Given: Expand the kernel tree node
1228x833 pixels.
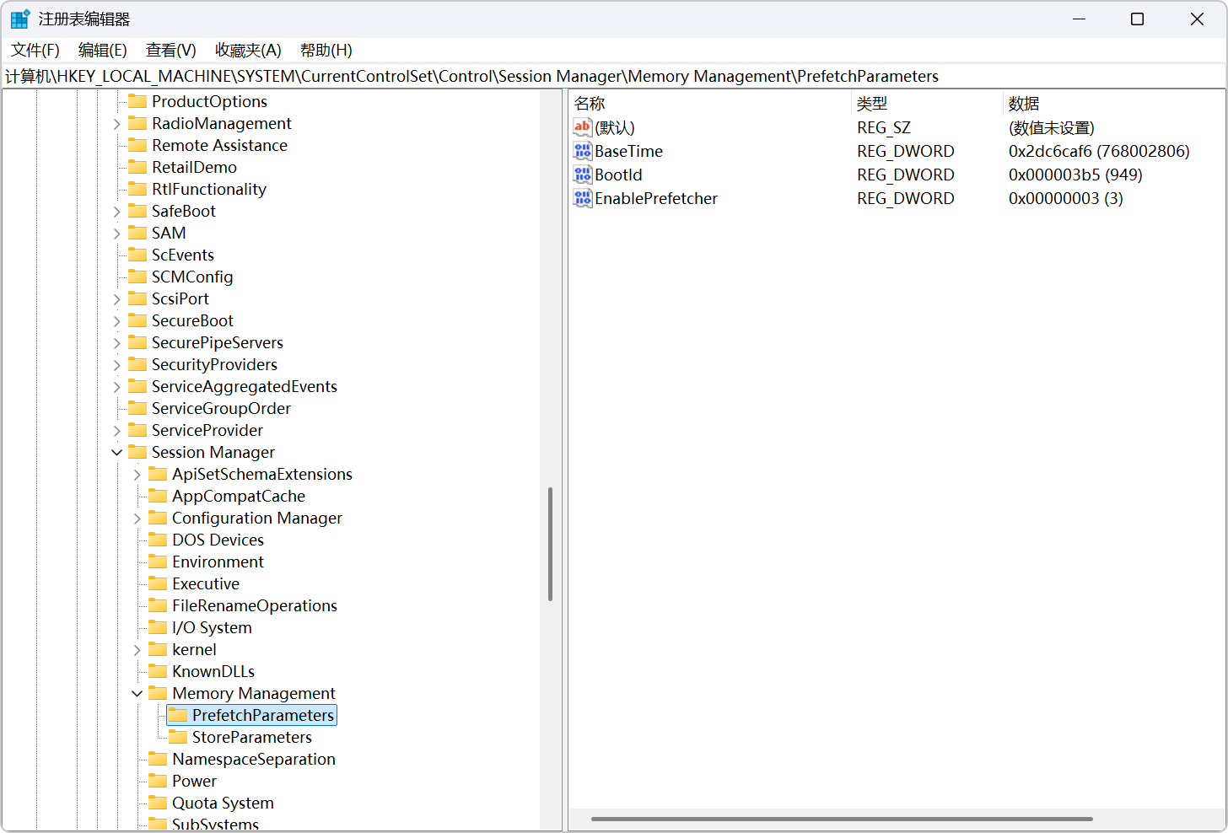Looking at the screenshot, I should point(137,649).
